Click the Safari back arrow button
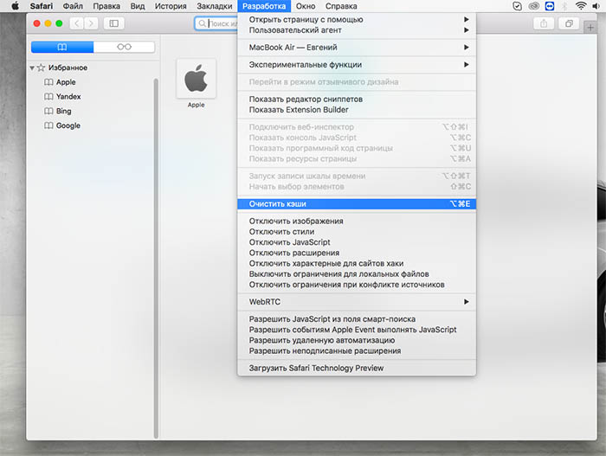The width and height of the screenshot is (606, 456). point(76,23)
